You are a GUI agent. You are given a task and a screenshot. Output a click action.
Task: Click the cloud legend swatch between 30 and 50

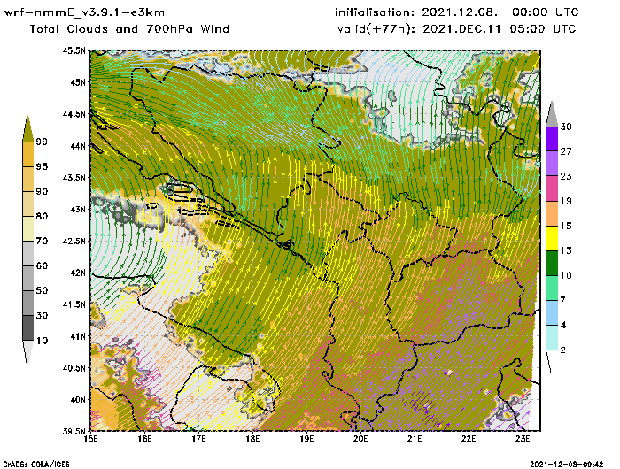(x=28, y=303)
